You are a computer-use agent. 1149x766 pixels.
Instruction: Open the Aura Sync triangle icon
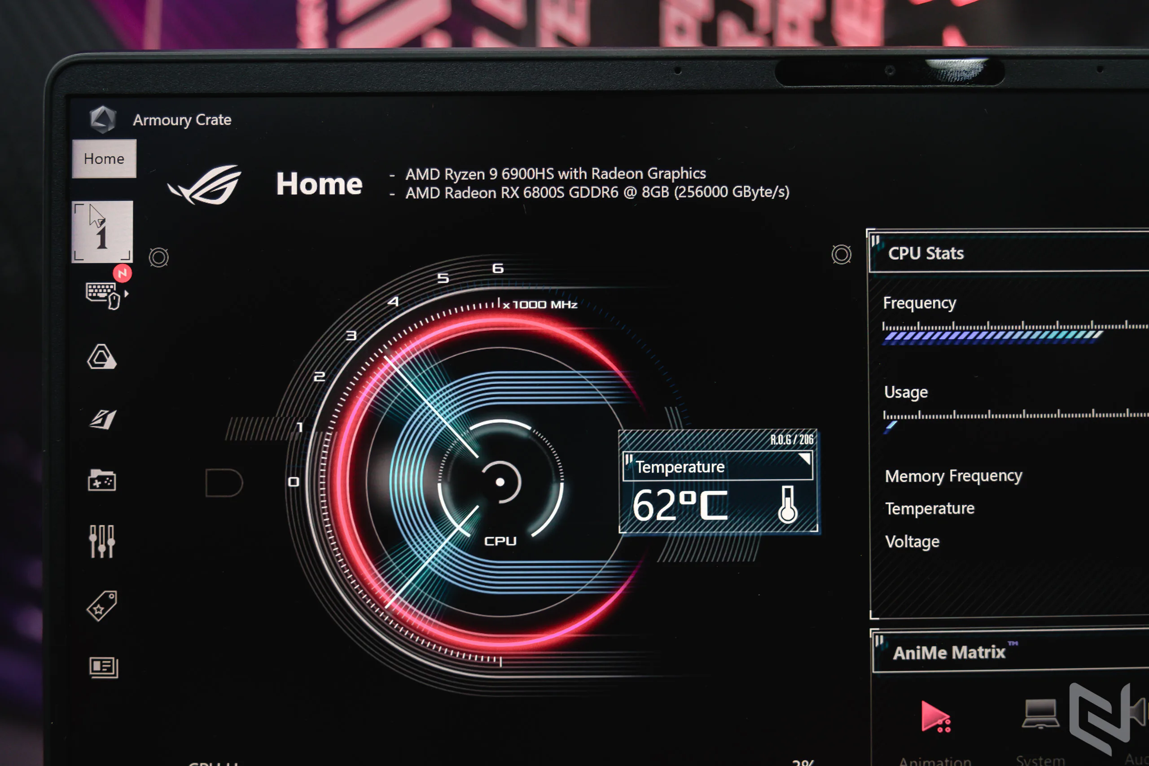tap(101, 357)
